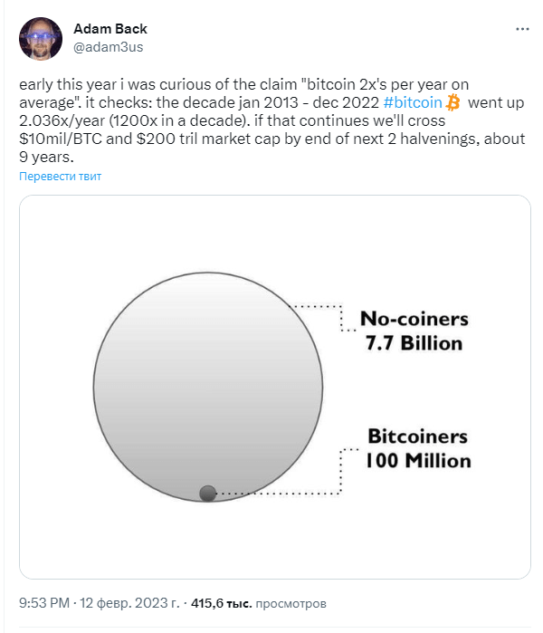Click the tweet text "early this year"
The width and height of the screenshot is (543, 633).
pyautogui.click(x=68, y=85)
